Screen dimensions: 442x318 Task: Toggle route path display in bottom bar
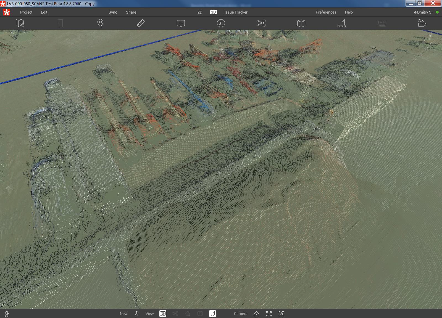coord(212,314)
